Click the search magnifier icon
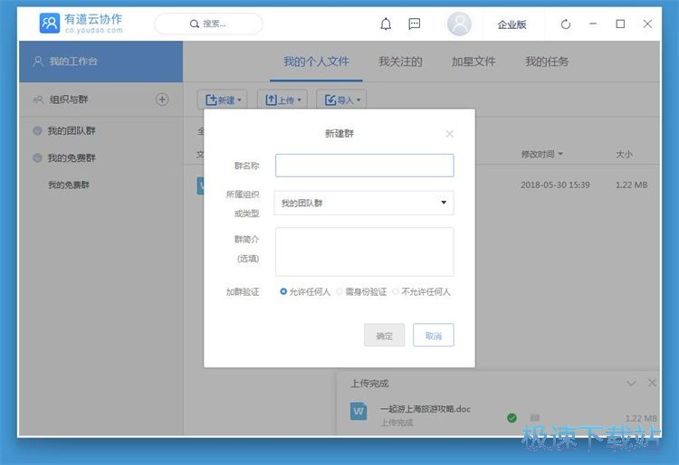Screen dimensions: 679x465 pos(195,24)
